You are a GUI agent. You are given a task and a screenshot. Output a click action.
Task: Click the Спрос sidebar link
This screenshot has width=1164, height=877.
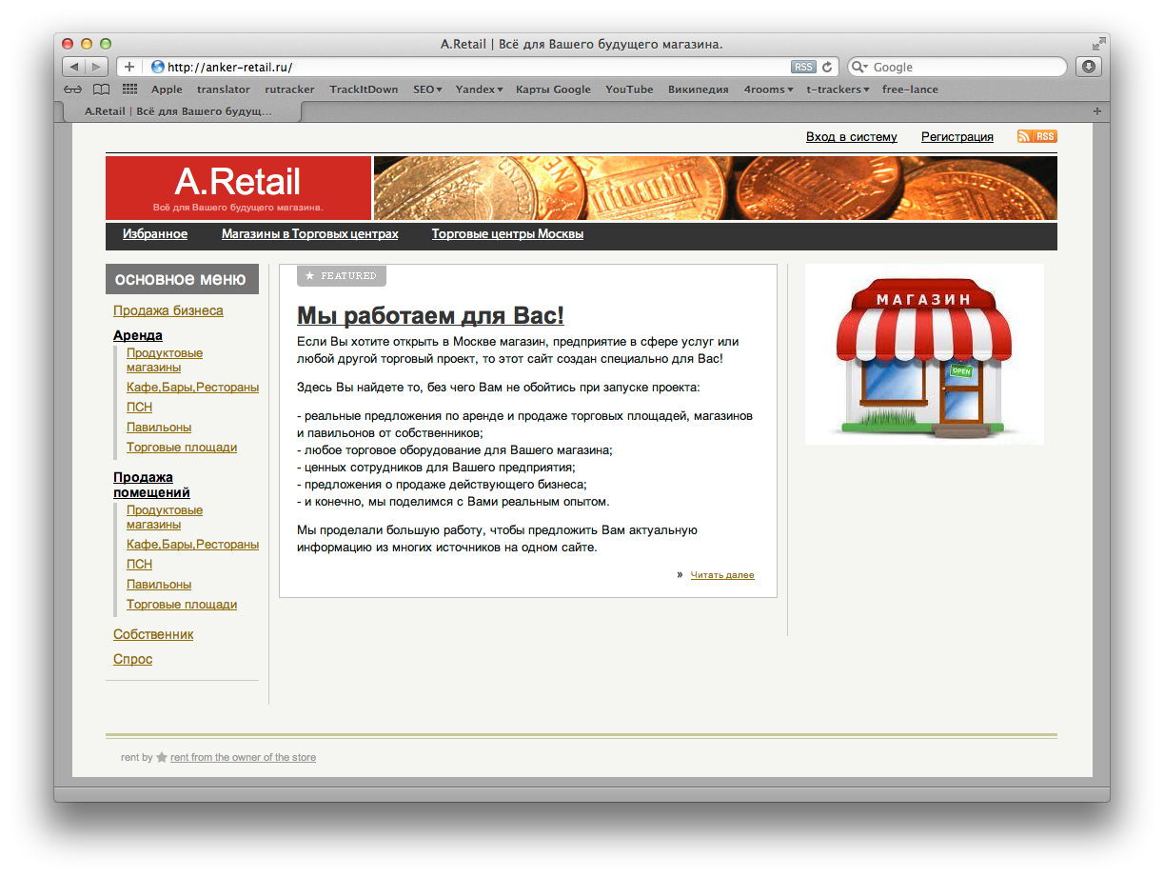click(x=132, y=659)
